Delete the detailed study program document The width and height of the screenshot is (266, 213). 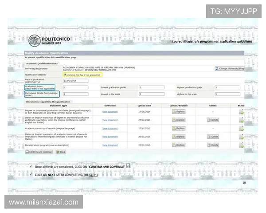click(x=213, y=145)
